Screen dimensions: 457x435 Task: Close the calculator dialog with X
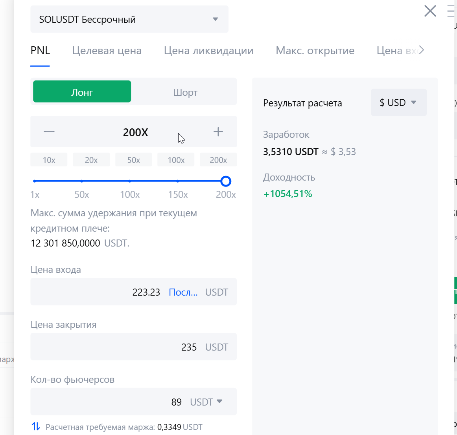pyautogui.click(x=430, y=11)
